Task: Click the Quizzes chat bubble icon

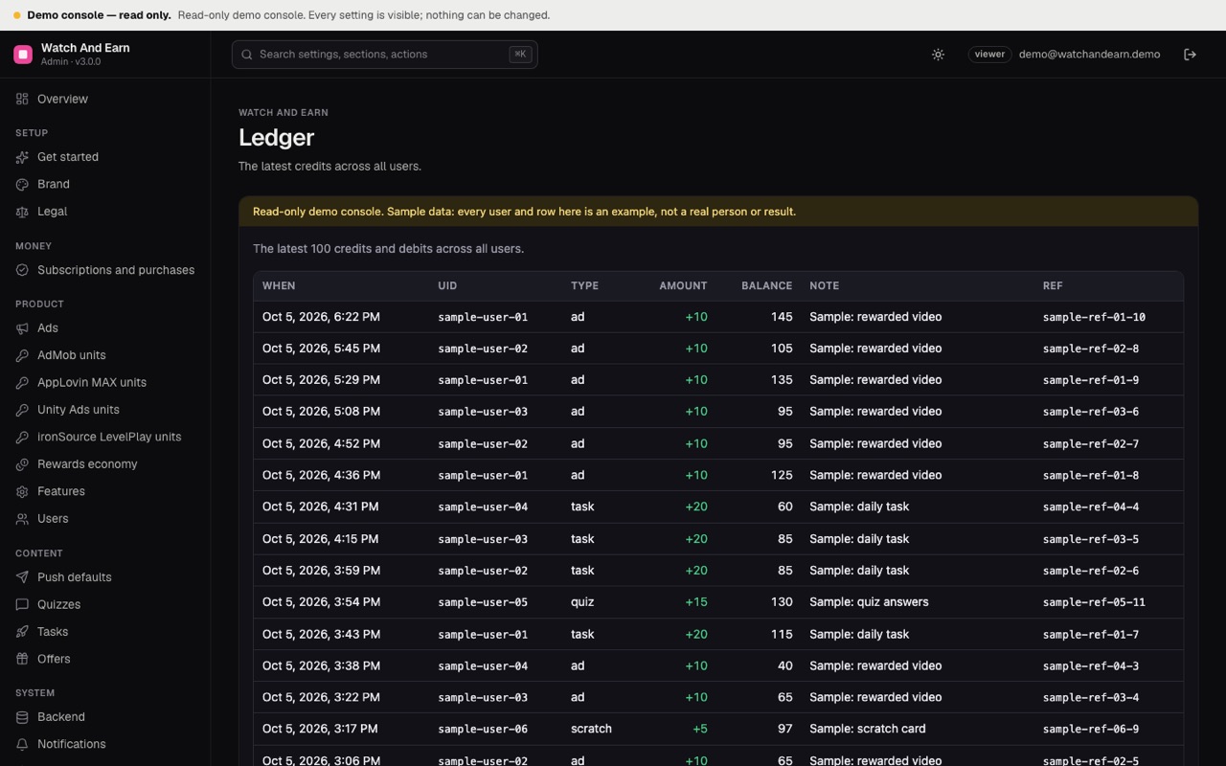Action: (22, 604)
